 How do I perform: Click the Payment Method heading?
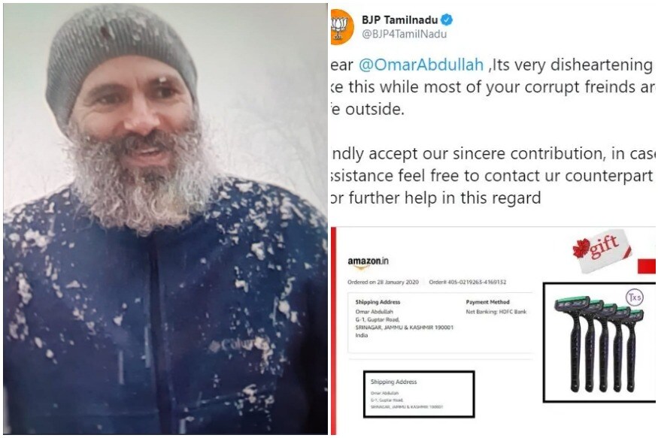click(487, 302)
